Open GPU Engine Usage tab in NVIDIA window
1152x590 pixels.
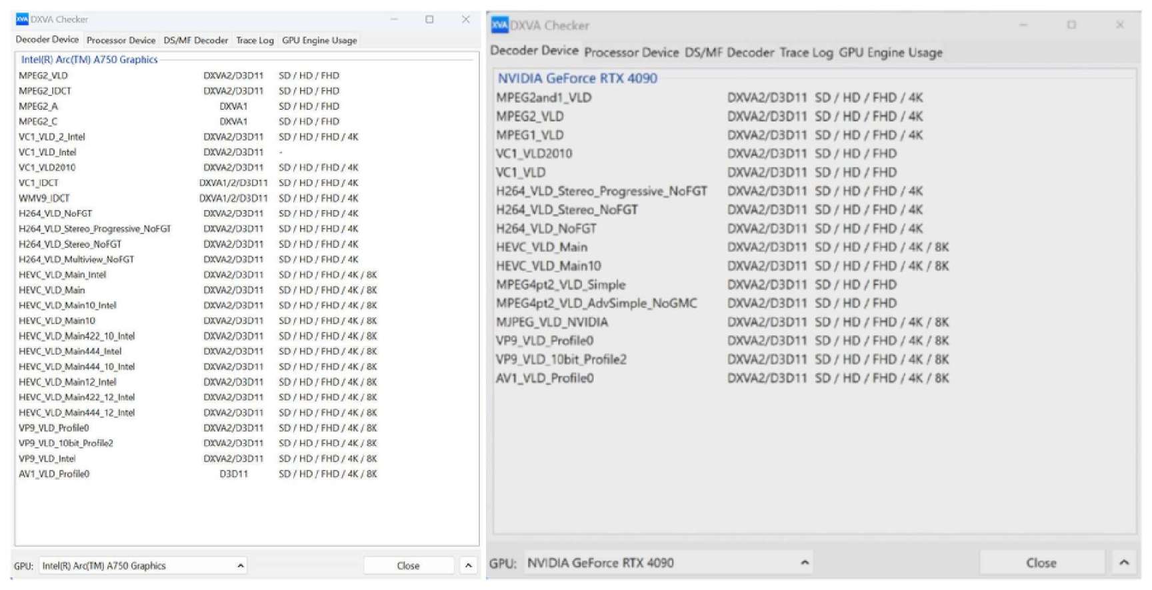[891, 53]
